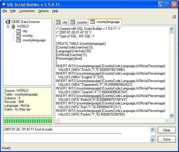Click VALUES line containing 'Spanish'

pos(93,92)
